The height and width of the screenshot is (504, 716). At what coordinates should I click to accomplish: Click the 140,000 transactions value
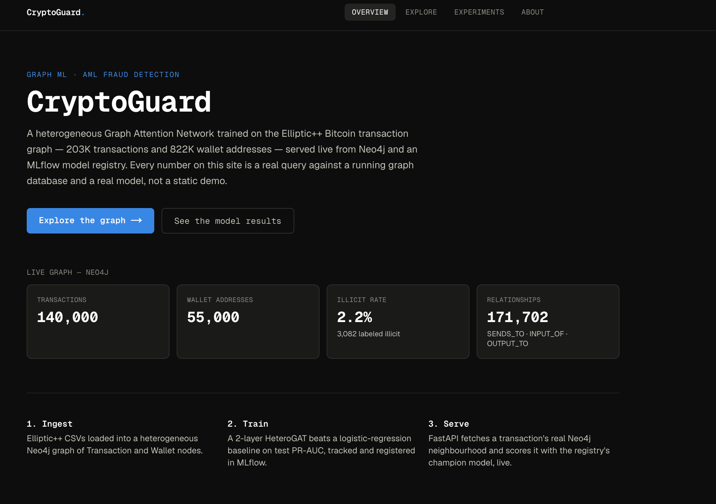[x=68, y=318]
